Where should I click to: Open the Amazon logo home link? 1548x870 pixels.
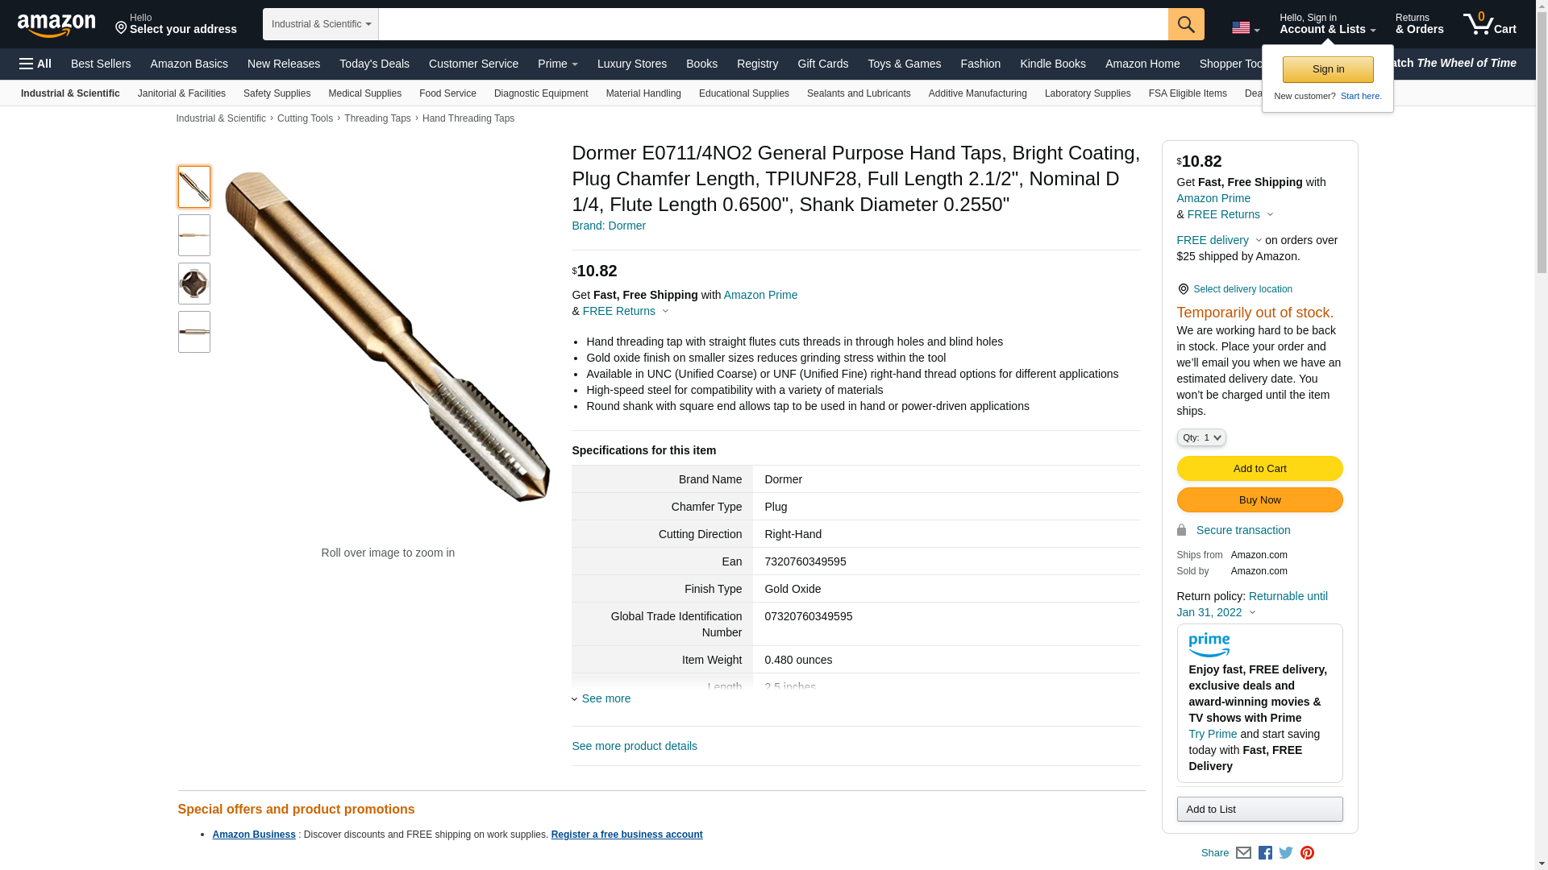click(x=56, y=25)
